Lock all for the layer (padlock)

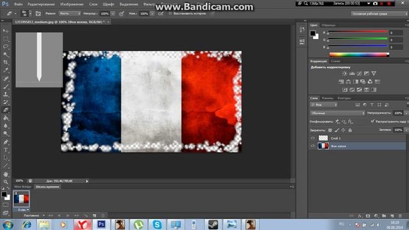350,130
